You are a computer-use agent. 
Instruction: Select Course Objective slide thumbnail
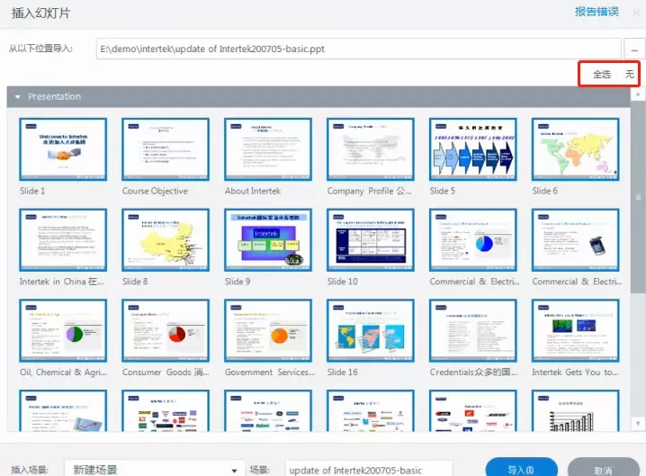pyautogui.click(x=166, y=149)
